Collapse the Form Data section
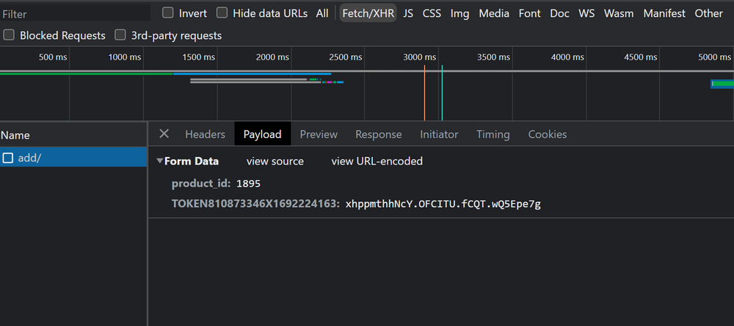The width and height of the screenshot is (734, 326). click(x=160, y=161)
